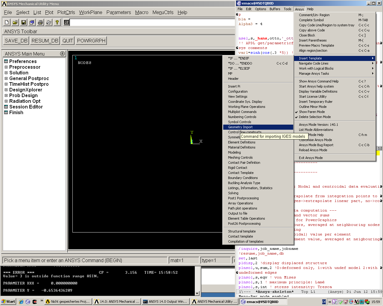Expand General Postproc tree node

point(6,78)
